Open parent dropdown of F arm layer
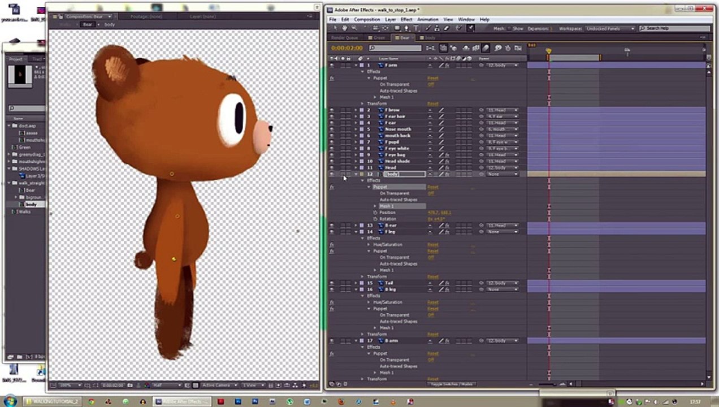Screen dimensions: 719x407 [503, 65]
